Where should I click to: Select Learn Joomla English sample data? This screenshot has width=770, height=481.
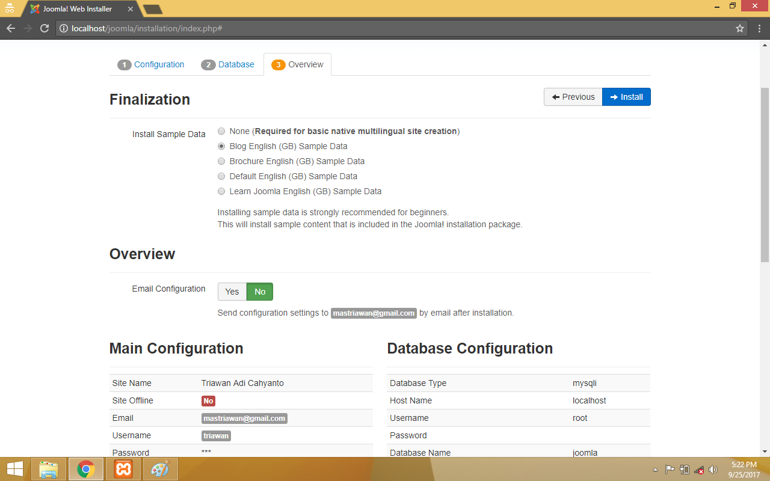click(222, 191)
